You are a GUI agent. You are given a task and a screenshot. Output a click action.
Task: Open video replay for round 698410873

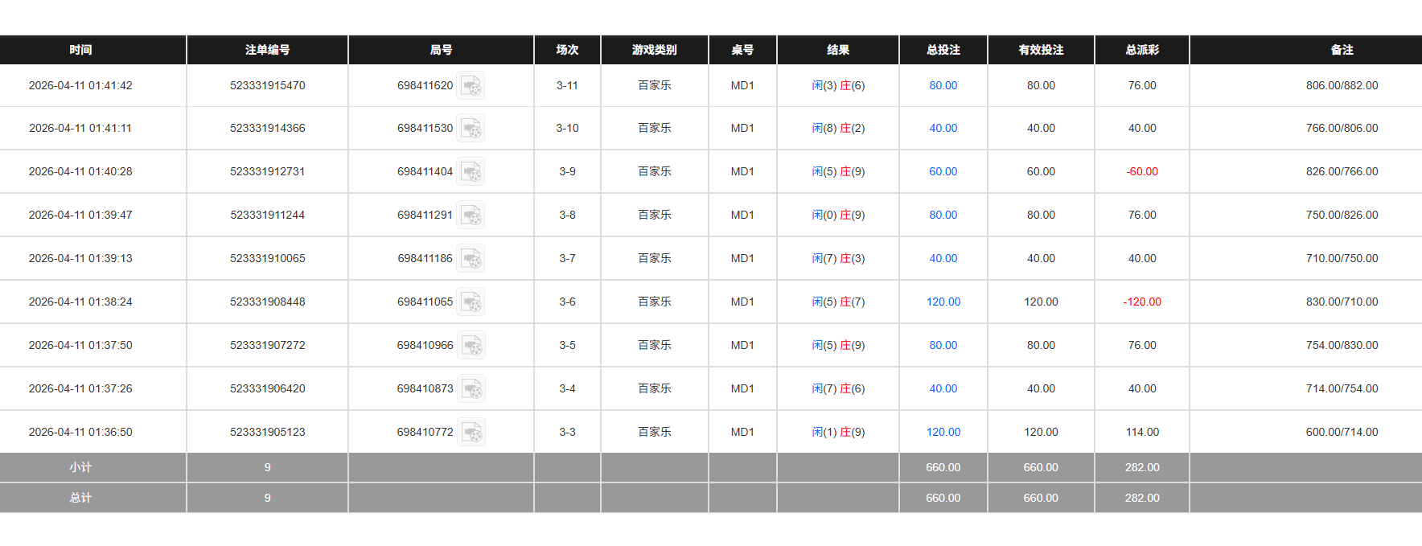tap(471, 388)
